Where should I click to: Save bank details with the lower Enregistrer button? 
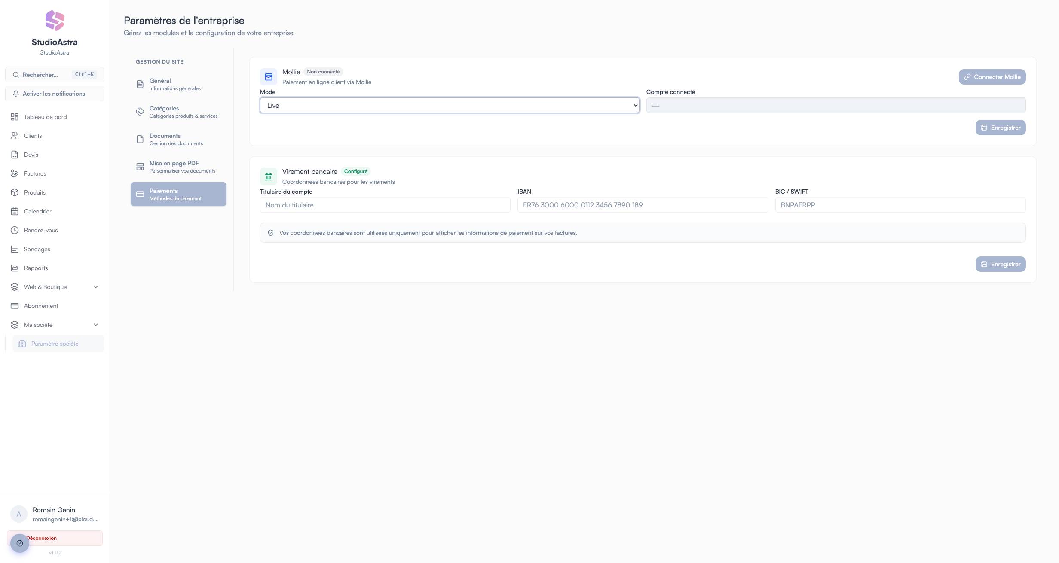[x=1000, y=264]
